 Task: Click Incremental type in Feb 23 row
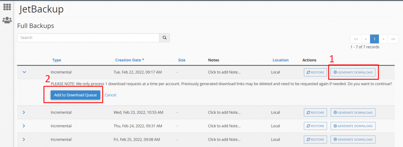coord(61,112)
